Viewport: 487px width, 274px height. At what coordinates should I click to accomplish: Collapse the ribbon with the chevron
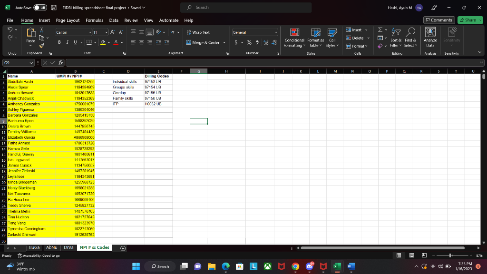click(x=480, y=52)
